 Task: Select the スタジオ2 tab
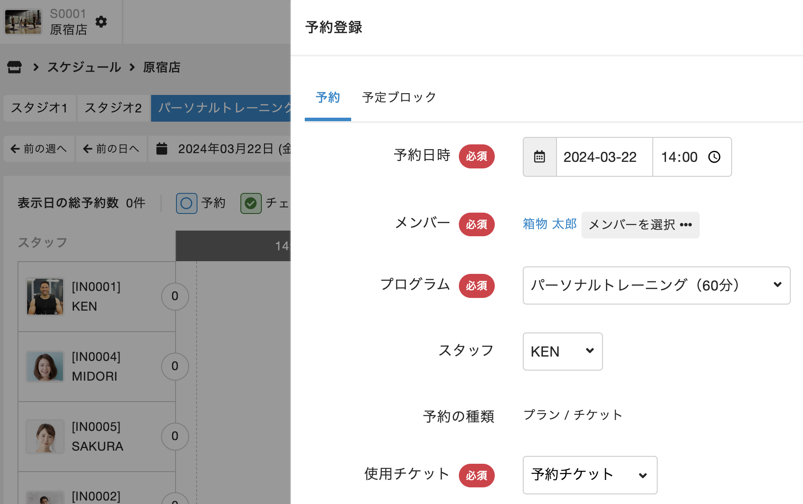pyautogui.click(x=113, y=108)
